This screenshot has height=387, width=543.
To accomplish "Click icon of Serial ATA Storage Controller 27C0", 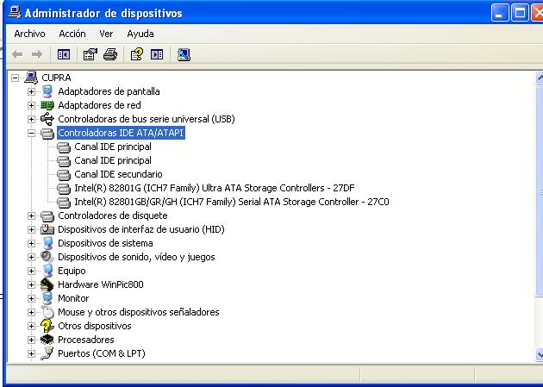I will (64, 203).
